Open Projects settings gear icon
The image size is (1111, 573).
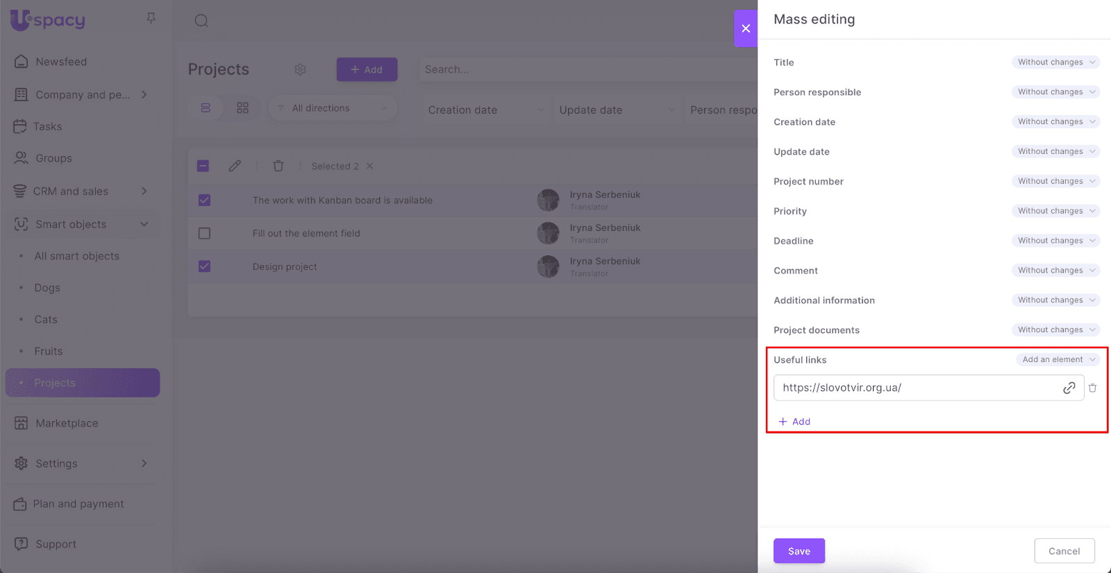[x=300, y=69]
